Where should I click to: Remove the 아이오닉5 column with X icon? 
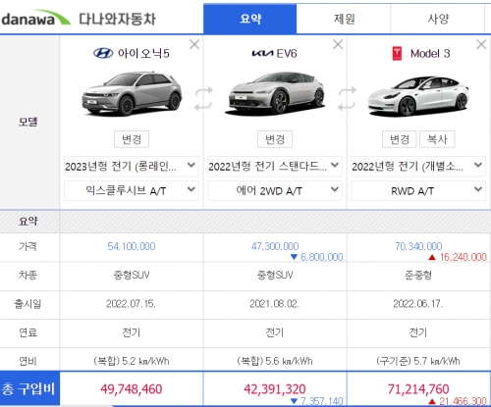click(194, 44)
